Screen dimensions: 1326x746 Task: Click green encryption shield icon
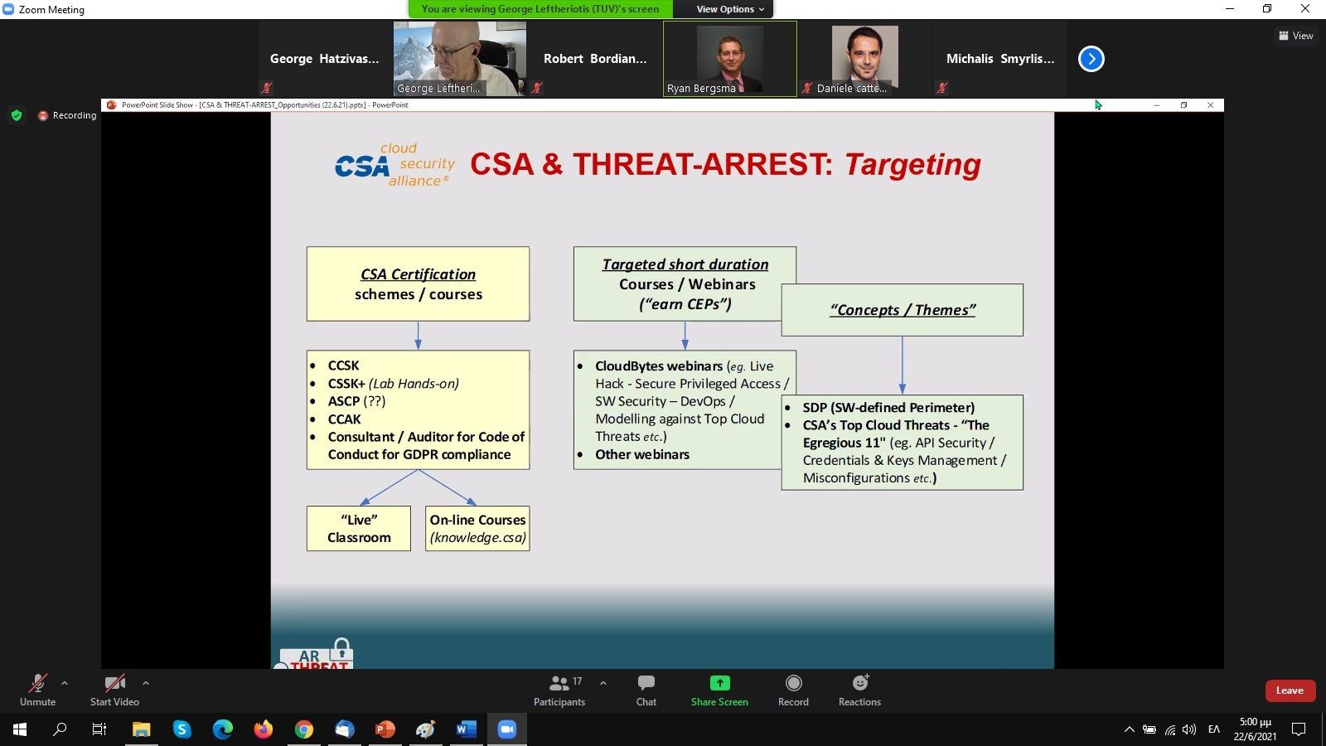17,115
